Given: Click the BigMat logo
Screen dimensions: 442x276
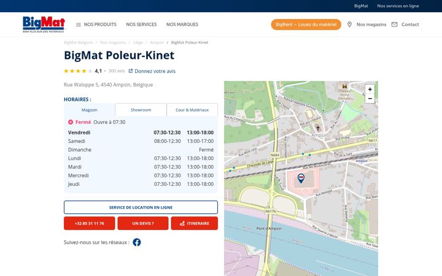Looking at the screenshot, I should pos(44,25).
